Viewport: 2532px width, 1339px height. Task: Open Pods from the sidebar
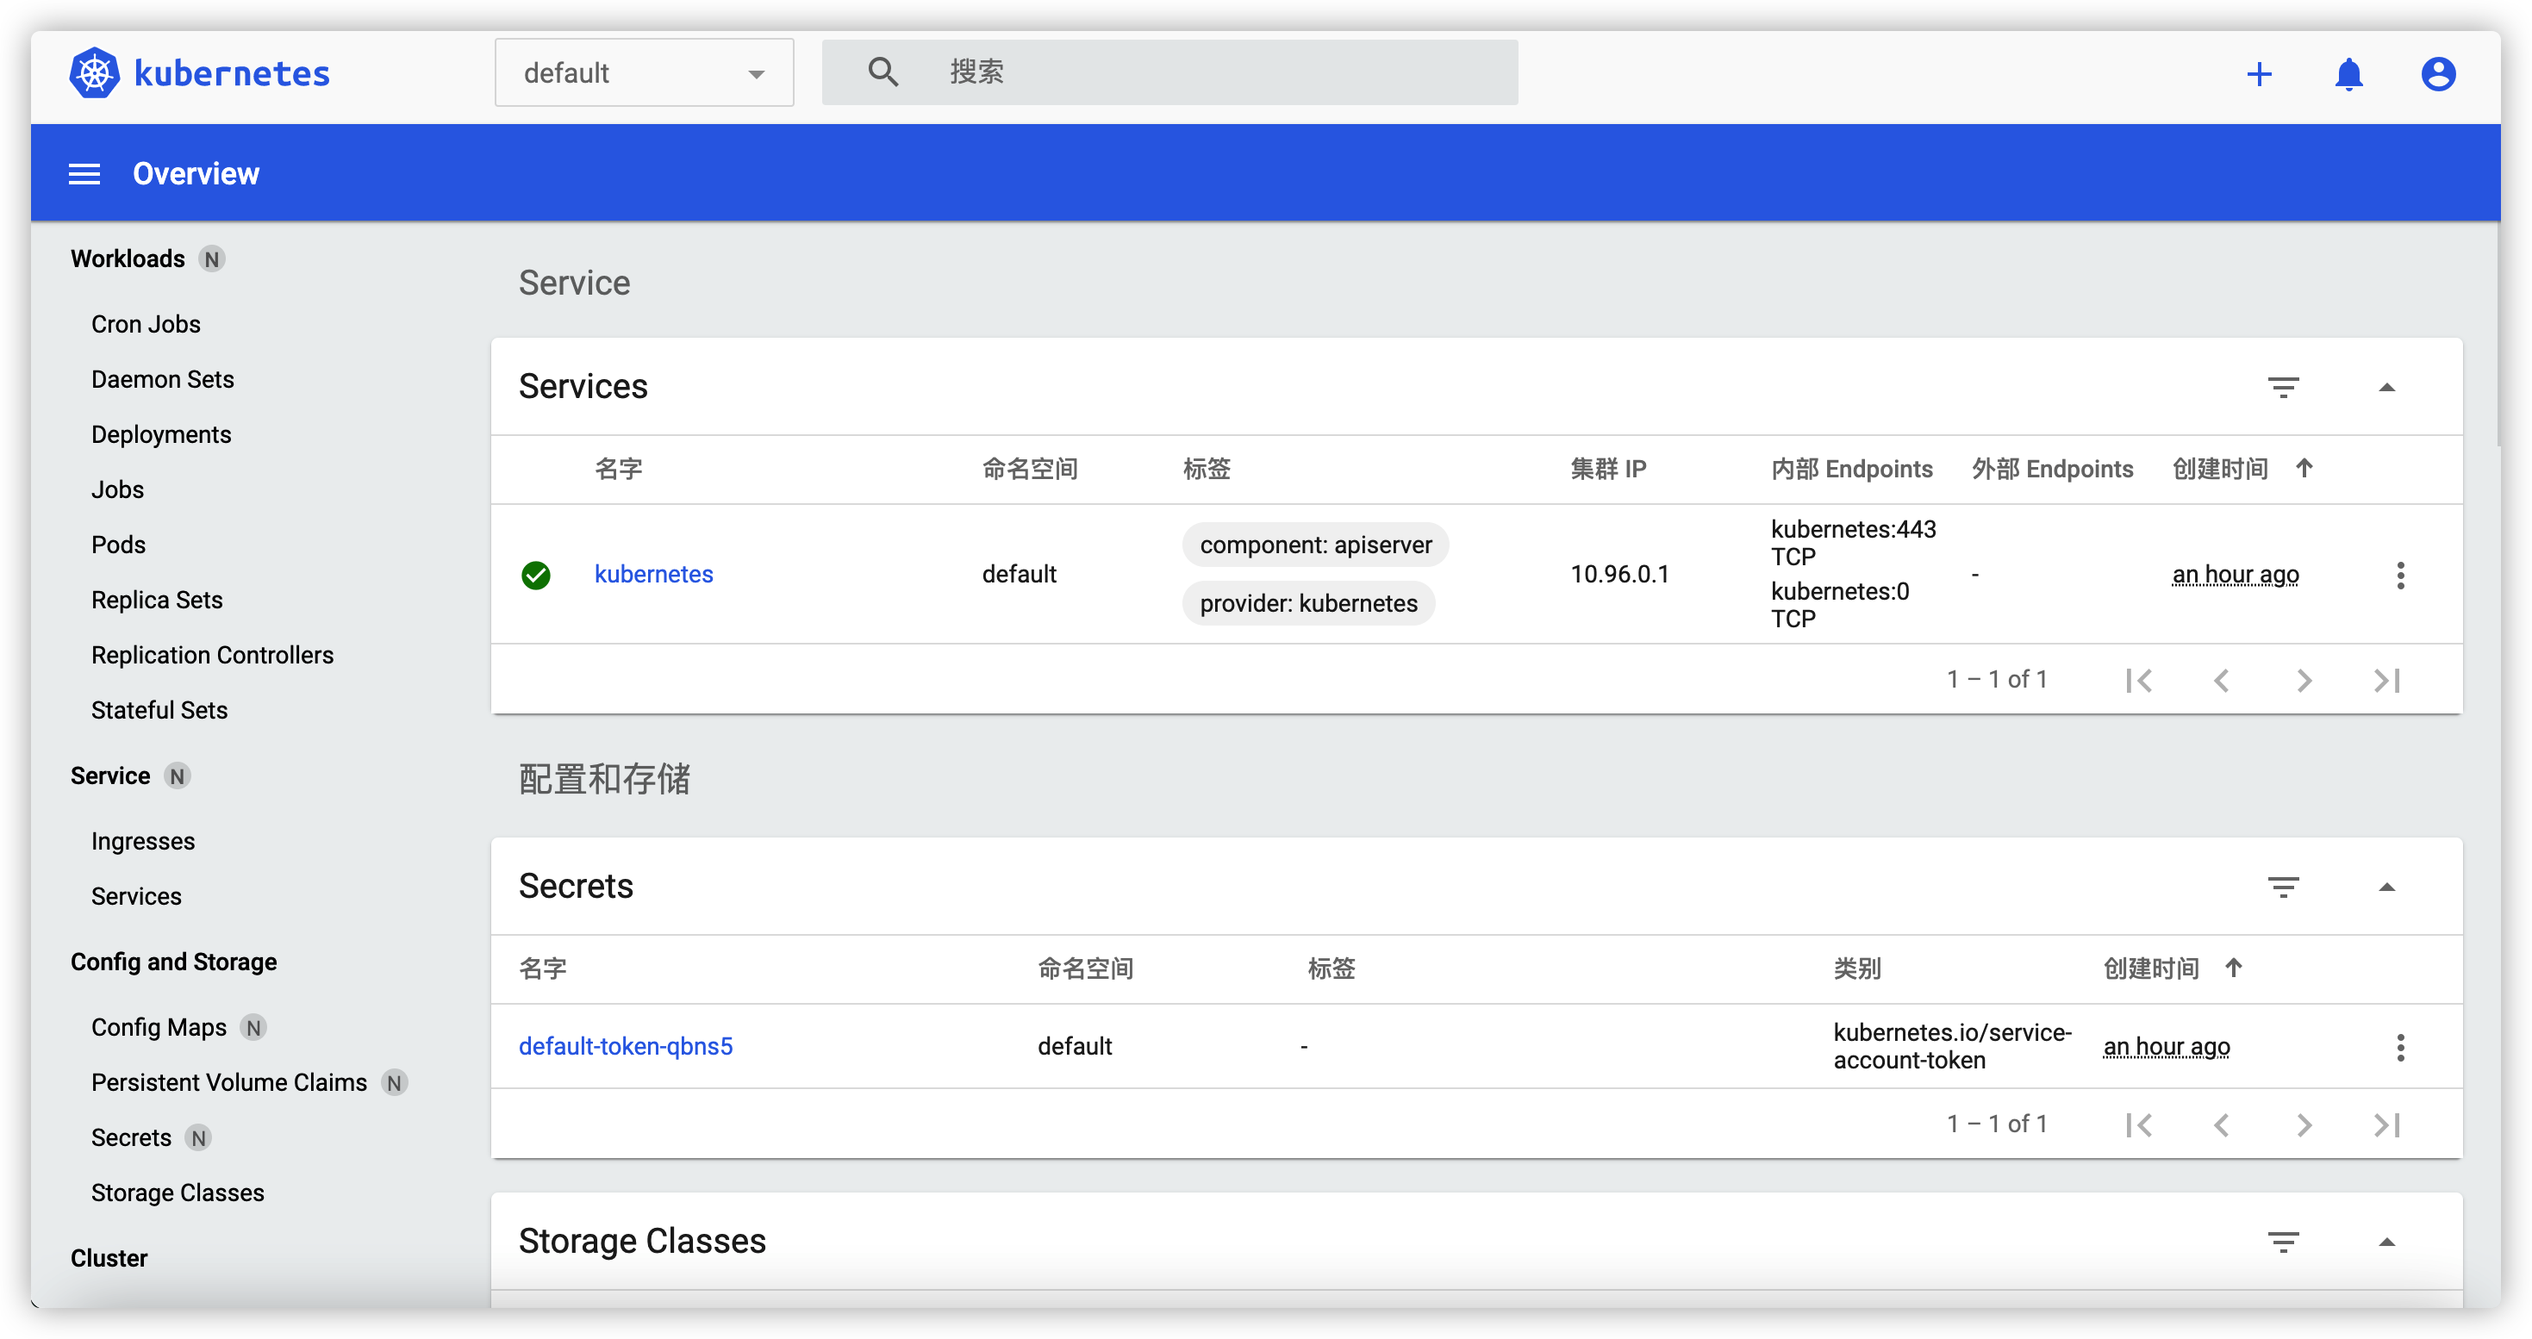(118, 545)
